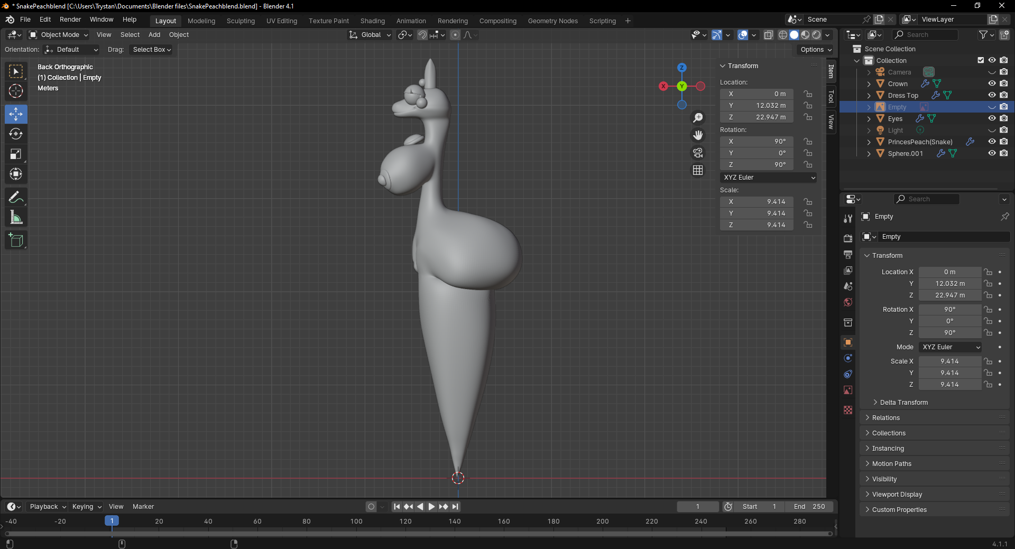Select the Scale tool in the toolbar
The width and height of the screenshot is (1015, 549).
pos(16,154)
